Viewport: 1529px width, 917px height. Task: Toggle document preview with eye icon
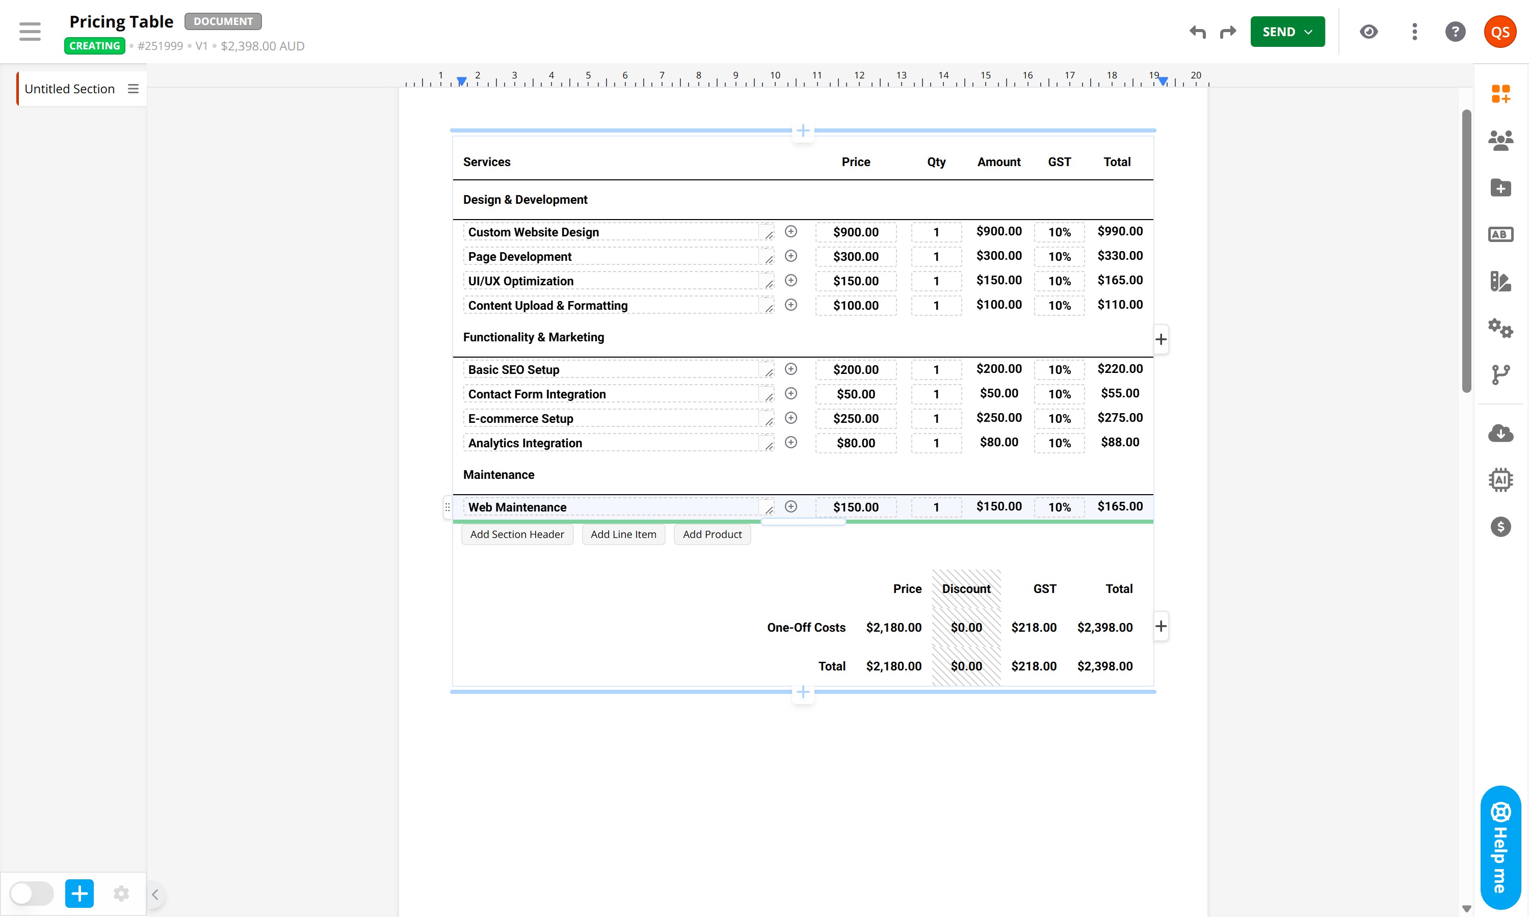1368,32
